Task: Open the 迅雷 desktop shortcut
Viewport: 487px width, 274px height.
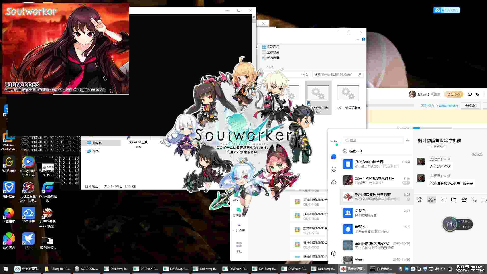Action: click(28, 241)
